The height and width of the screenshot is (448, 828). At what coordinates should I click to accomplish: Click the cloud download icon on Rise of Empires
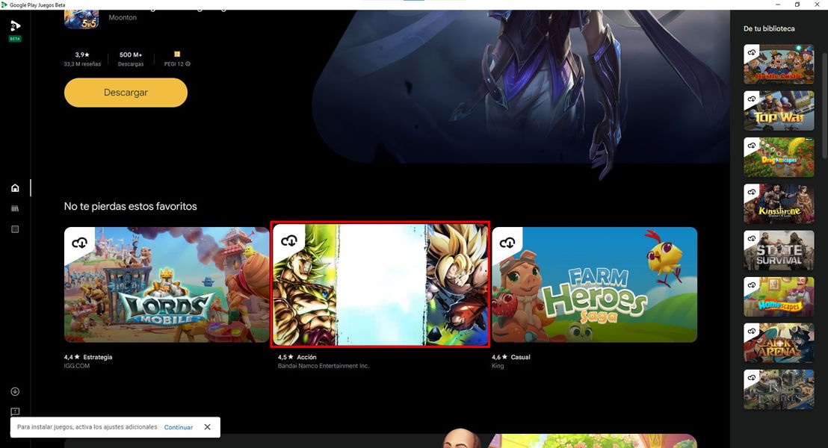(752, 378)
